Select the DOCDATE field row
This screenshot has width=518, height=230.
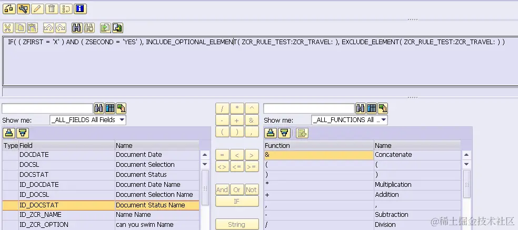(x=101, y=155)
